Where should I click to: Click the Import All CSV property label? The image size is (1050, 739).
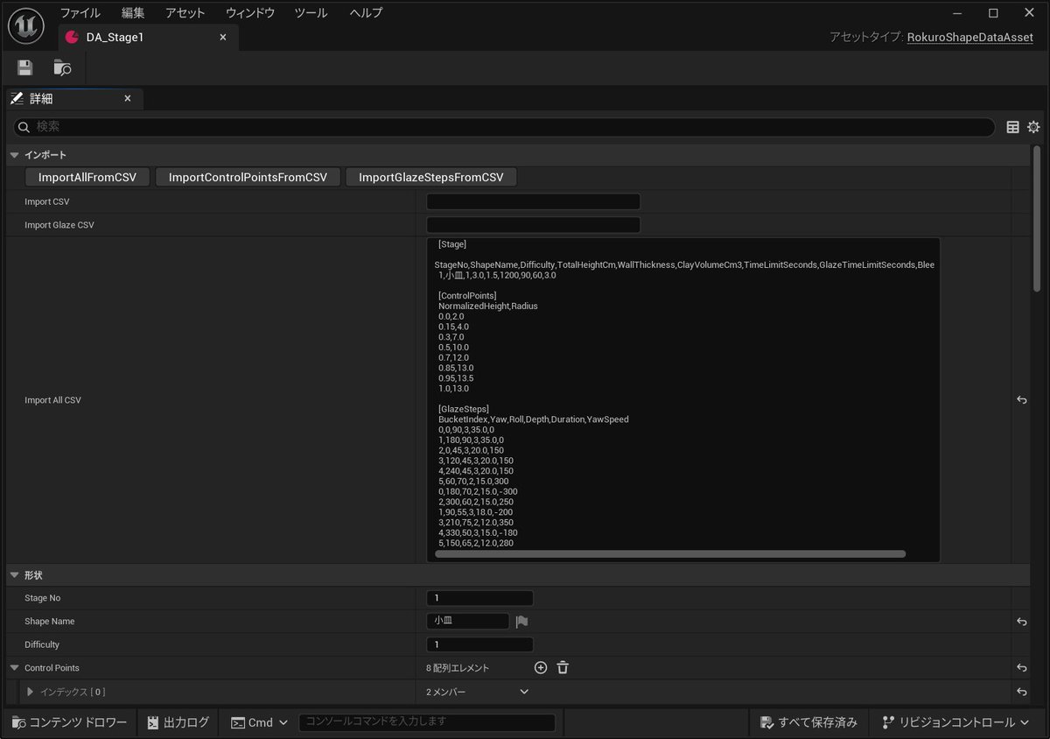click(x=52, y=400)
